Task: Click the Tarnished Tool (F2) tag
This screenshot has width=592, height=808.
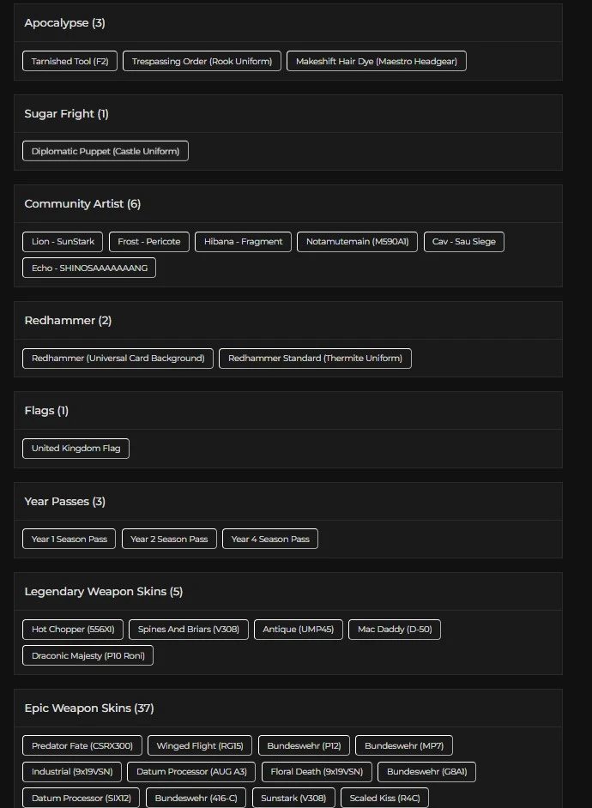Action: click(69, 61)
